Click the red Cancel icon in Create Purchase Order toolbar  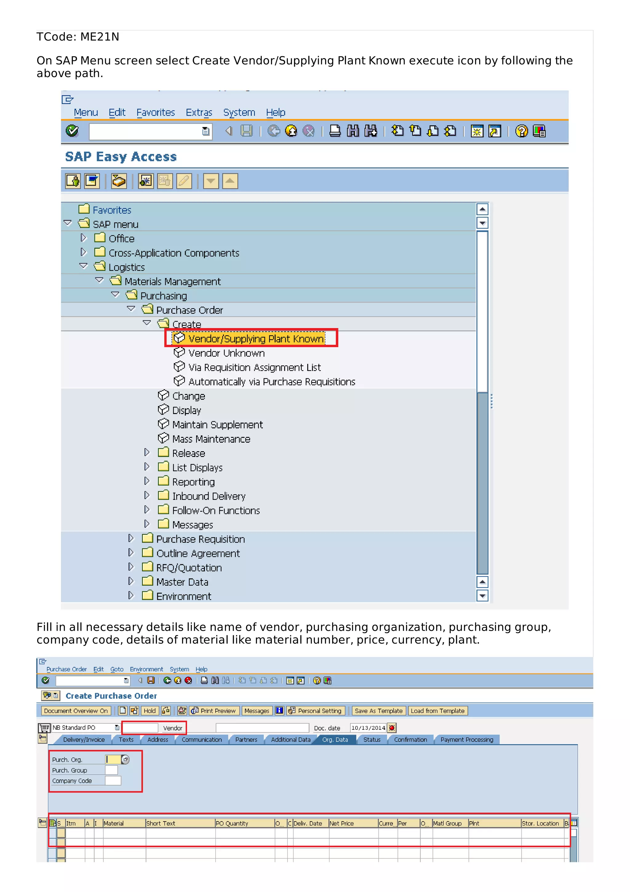coord(188,680)
